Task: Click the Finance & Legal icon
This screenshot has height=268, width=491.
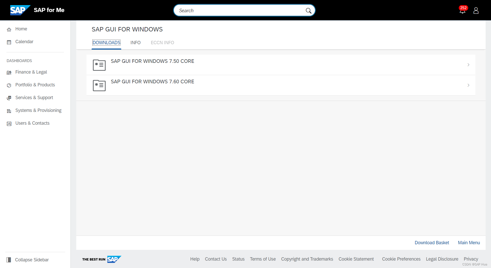Action: (9, 73)
